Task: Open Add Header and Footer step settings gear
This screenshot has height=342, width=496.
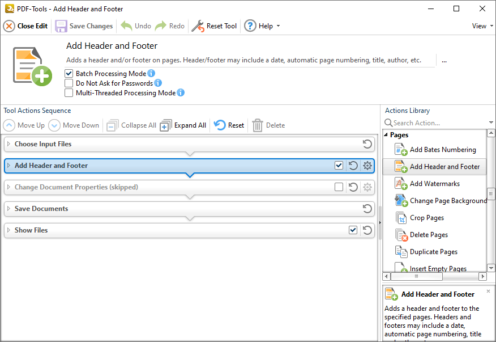Action: click(x=367, y=166)
